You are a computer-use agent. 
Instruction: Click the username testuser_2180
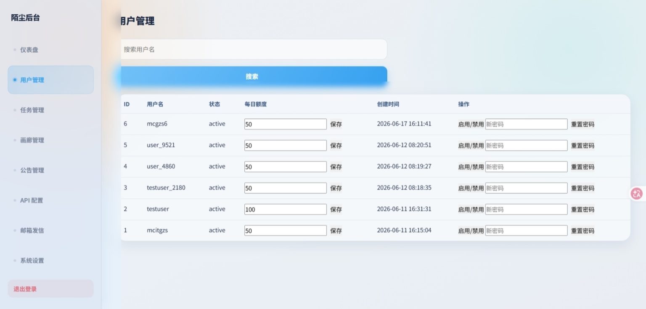166,188
